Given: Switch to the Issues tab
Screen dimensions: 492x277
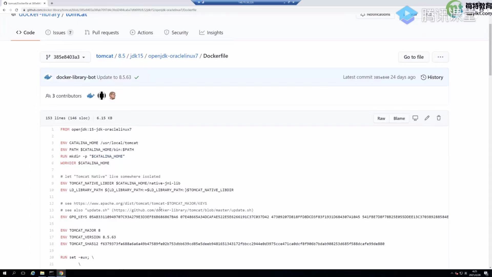Looking at the screenshot, I should [x=59, y=33].
